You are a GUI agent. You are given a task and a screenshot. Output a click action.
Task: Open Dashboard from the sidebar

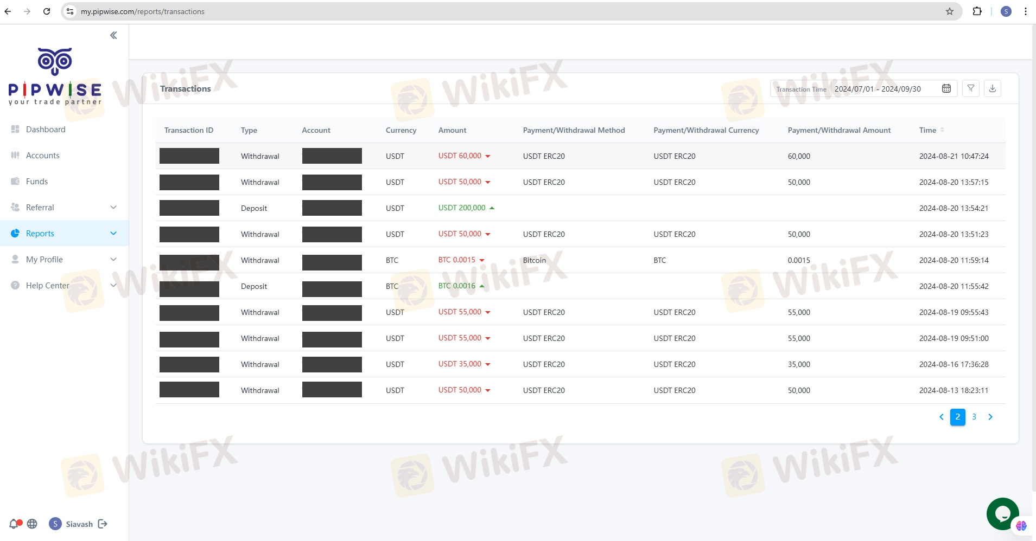pyautogui.click(x=46, y=130)
